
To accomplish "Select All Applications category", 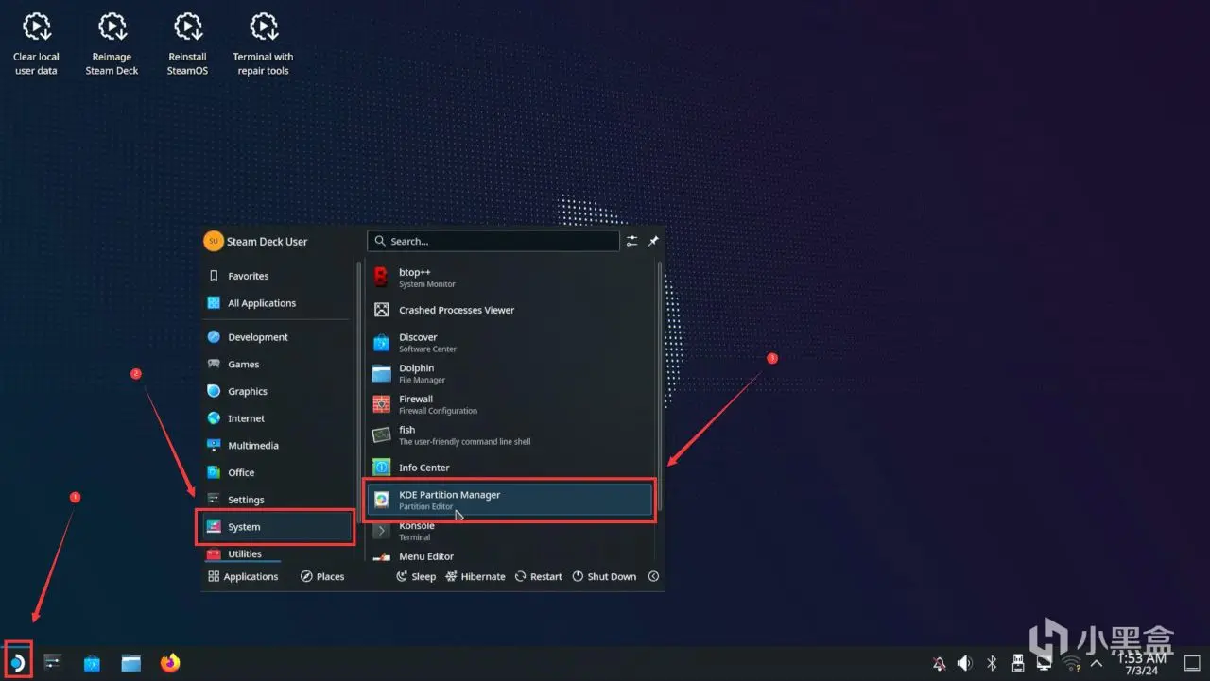I will pyautogui.click(x=277, y=303).
